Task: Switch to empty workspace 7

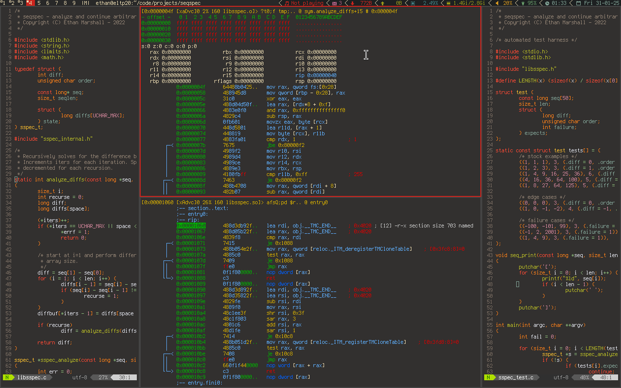Action: coord(56,3)
